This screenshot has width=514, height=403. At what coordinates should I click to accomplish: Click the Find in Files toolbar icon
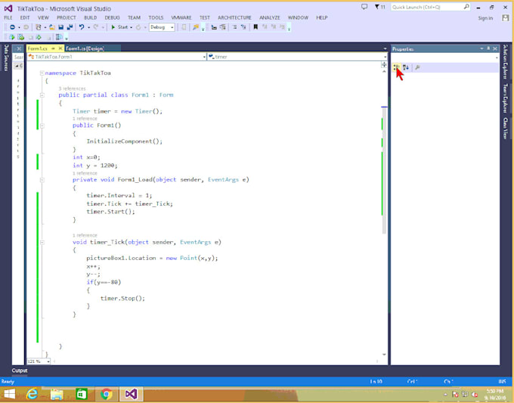[x=196, y=27]
